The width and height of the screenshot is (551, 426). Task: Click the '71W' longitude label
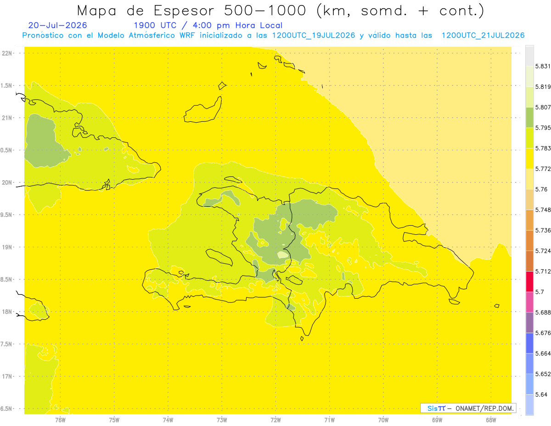[x=329, y=420]
